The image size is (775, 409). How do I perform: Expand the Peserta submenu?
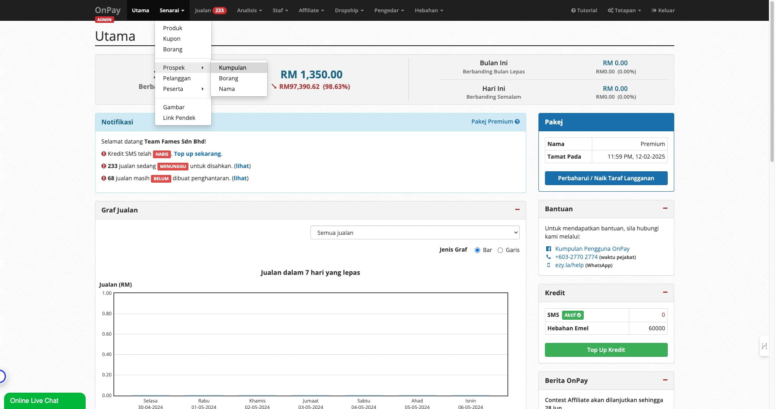(183, 89)
